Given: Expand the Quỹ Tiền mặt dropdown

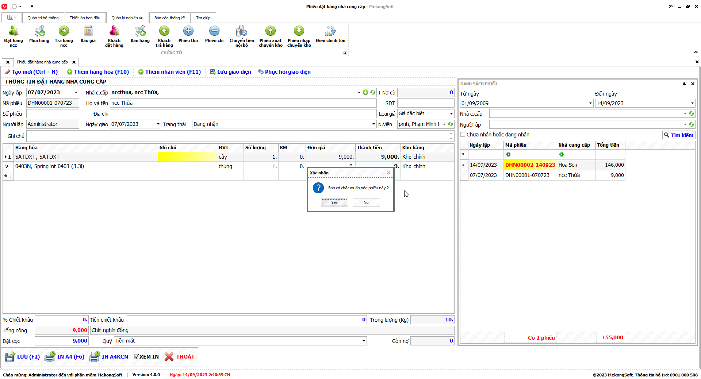Looking at the screenshot, I should [x=364, y=341].
